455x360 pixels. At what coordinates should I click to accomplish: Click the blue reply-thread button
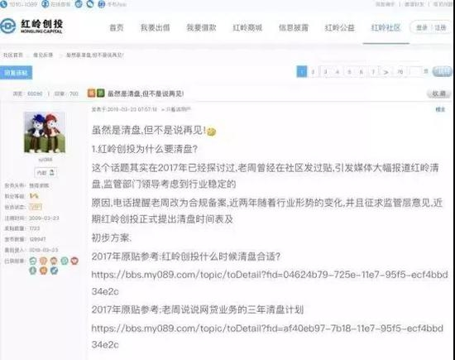pyautogui.click(x=16, y=73)
